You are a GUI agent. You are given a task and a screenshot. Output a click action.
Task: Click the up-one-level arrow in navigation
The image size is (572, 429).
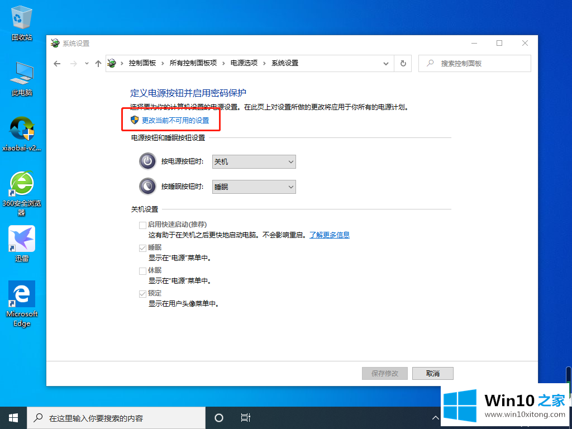click(98, 64)
